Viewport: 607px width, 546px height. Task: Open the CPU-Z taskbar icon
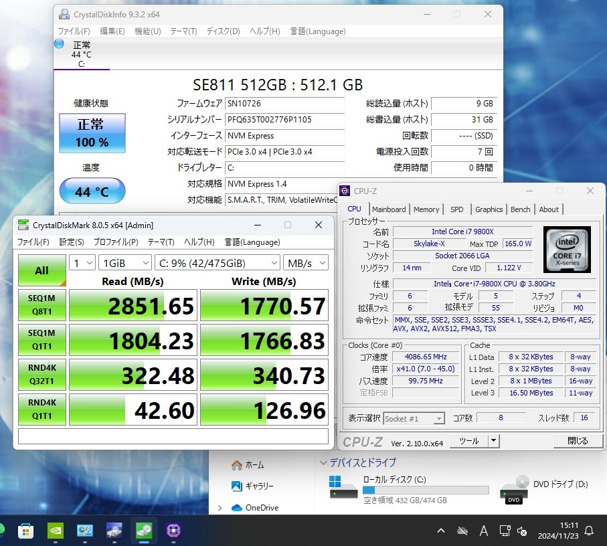click(x=173, y=531)
